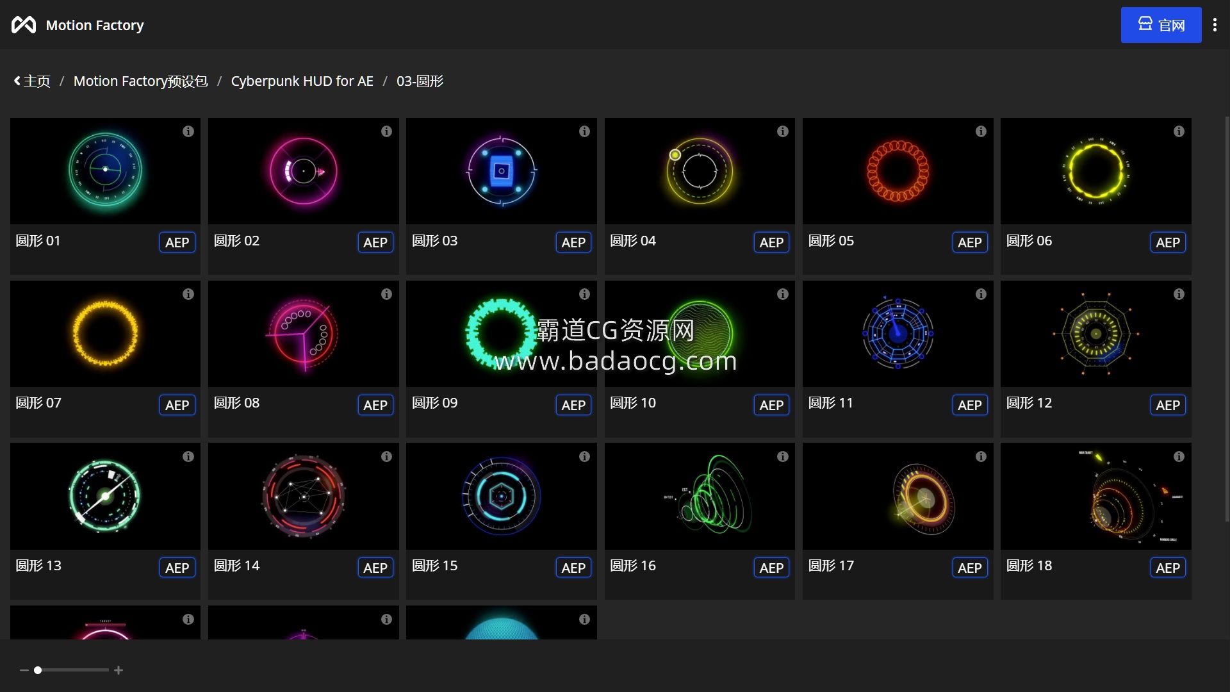Show info for 圆形 14
The width and height of the screenshot is (1230, 692).
pos(386,457)
